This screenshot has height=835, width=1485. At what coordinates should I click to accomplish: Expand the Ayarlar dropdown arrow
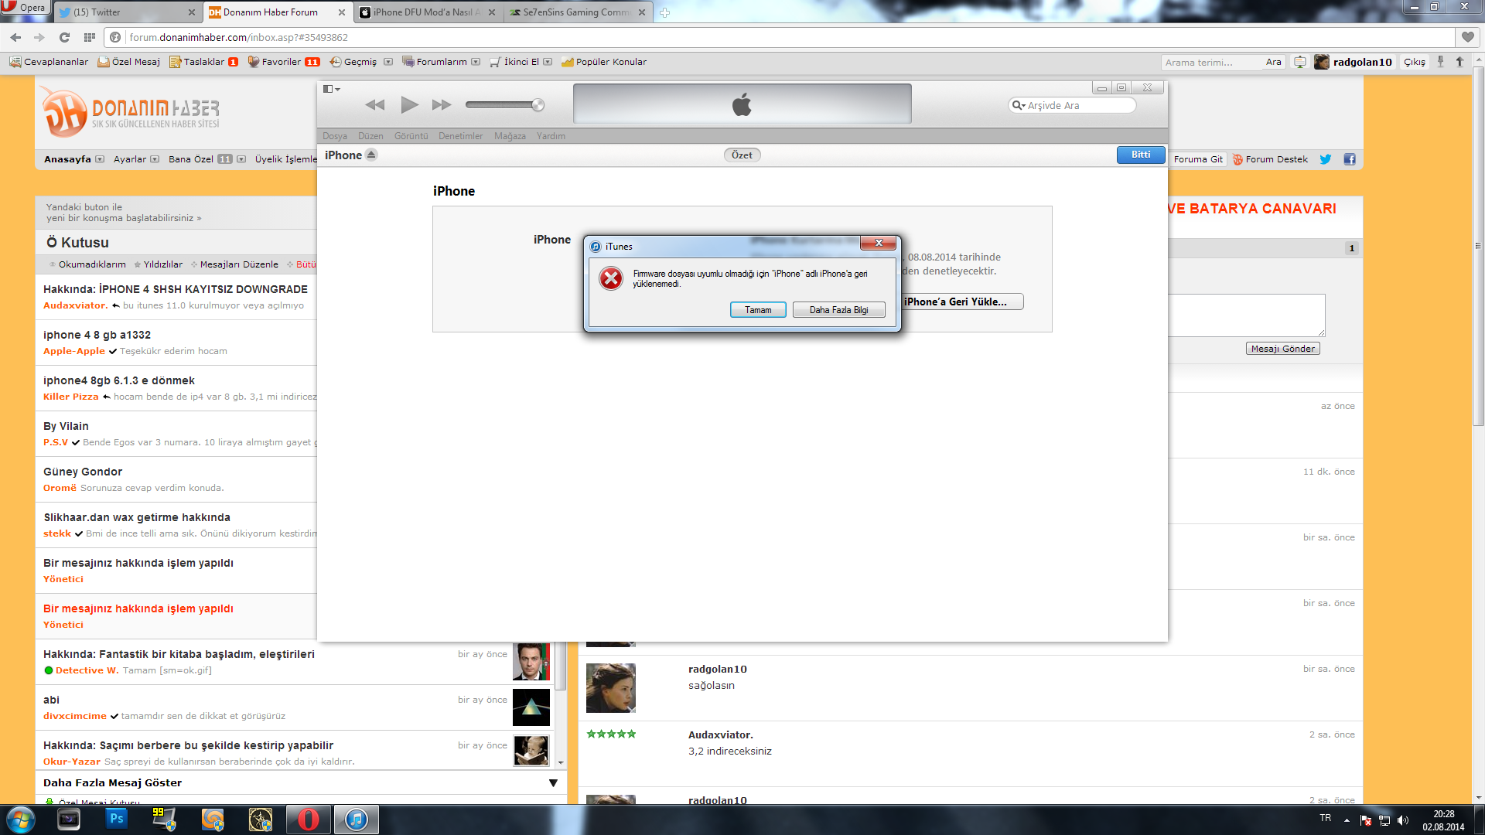coord(155,159)
